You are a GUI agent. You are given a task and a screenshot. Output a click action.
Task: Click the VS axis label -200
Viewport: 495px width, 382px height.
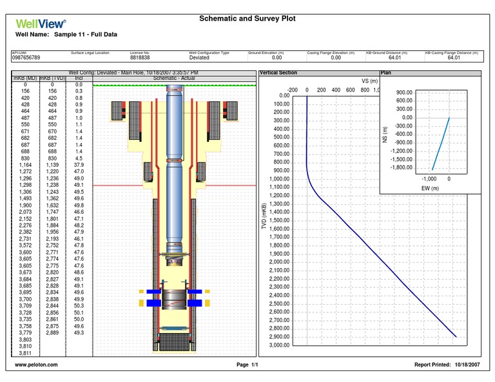pyautogui.click(x=293, y=90)
